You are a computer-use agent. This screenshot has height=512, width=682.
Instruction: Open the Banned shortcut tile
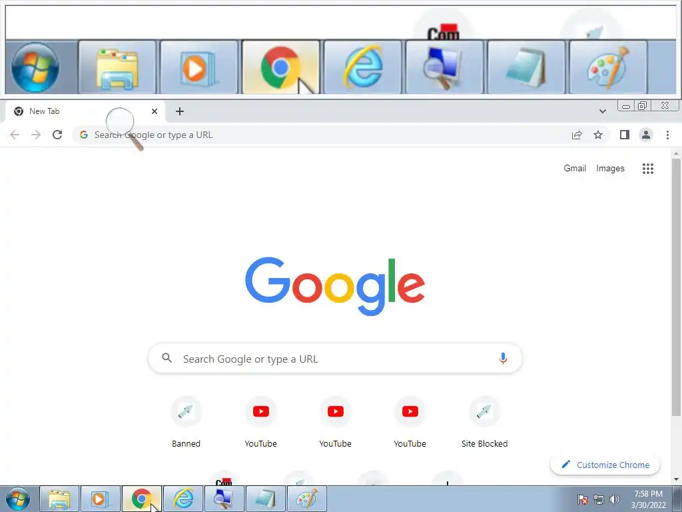coord(186,422)
